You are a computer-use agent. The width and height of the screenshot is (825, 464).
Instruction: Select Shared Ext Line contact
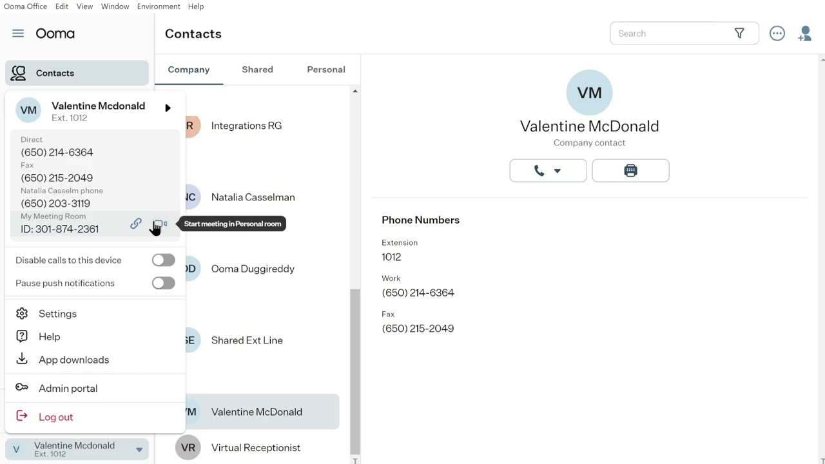click(x=247, y=340)
